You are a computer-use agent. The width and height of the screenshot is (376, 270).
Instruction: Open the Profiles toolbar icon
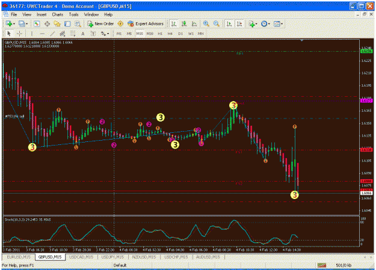[22, 23]
